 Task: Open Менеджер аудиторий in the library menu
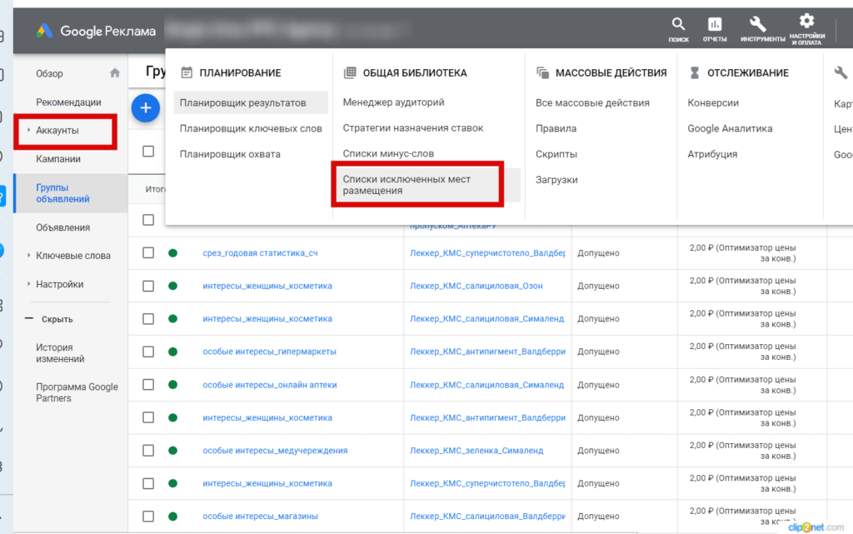point(393,102)
